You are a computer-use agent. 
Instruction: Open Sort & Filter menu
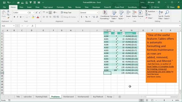pos(161,15)
